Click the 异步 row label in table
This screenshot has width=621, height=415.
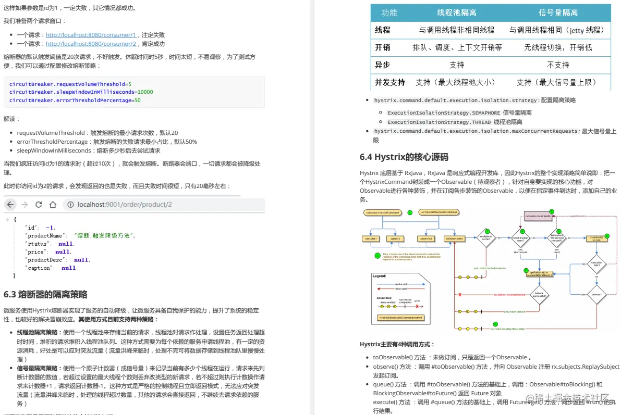pyautogui.click(x=383, y=65)
